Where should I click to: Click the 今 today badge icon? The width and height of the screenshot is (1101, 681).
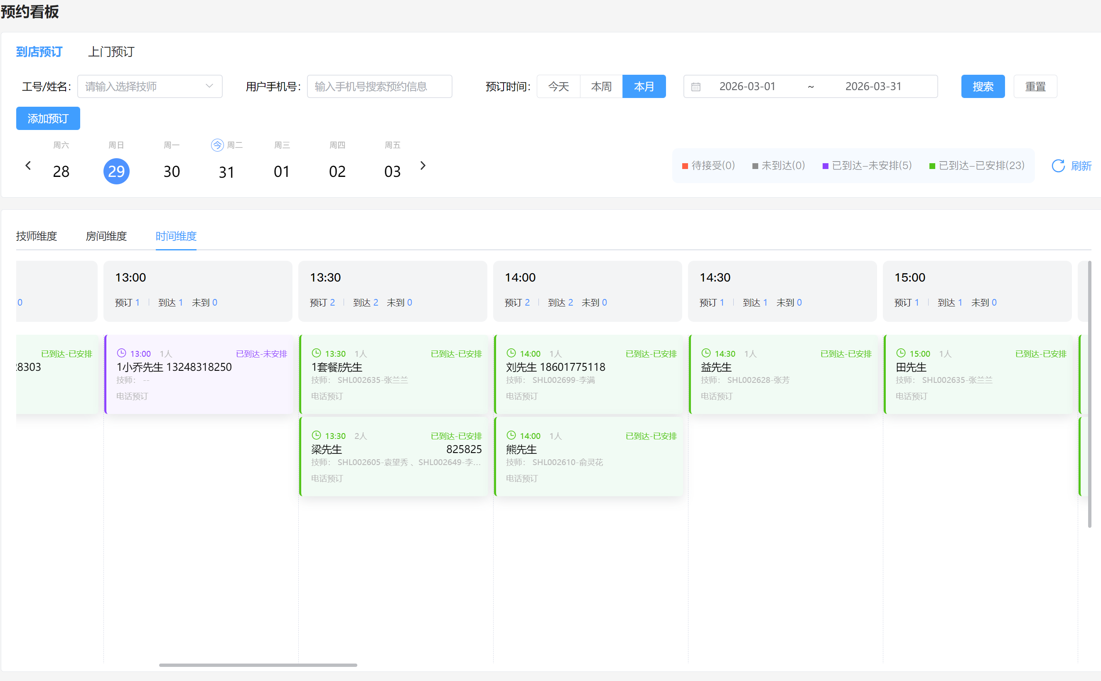tap(217, 145)
